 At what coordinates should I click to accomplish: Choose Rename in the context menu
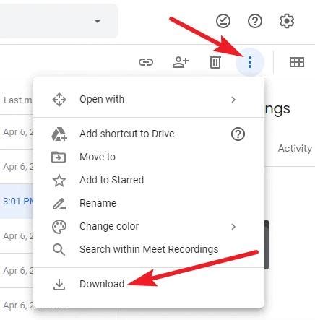click(149, 203)
